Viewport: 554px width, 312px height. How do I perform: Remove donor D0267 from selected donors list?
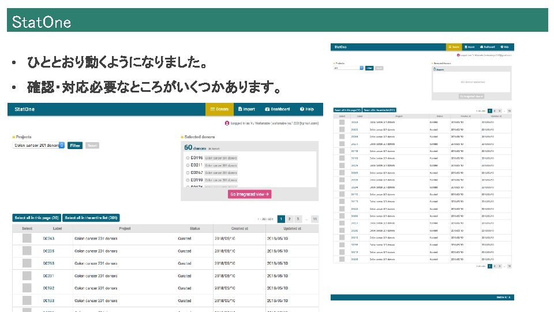pyautogui.click(x=188, y=173)
